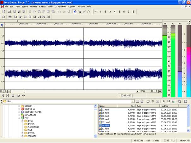Viewport: 191px width, 143px height.
Task: Click numbered view button 8
Action: [x=133, y=12]
